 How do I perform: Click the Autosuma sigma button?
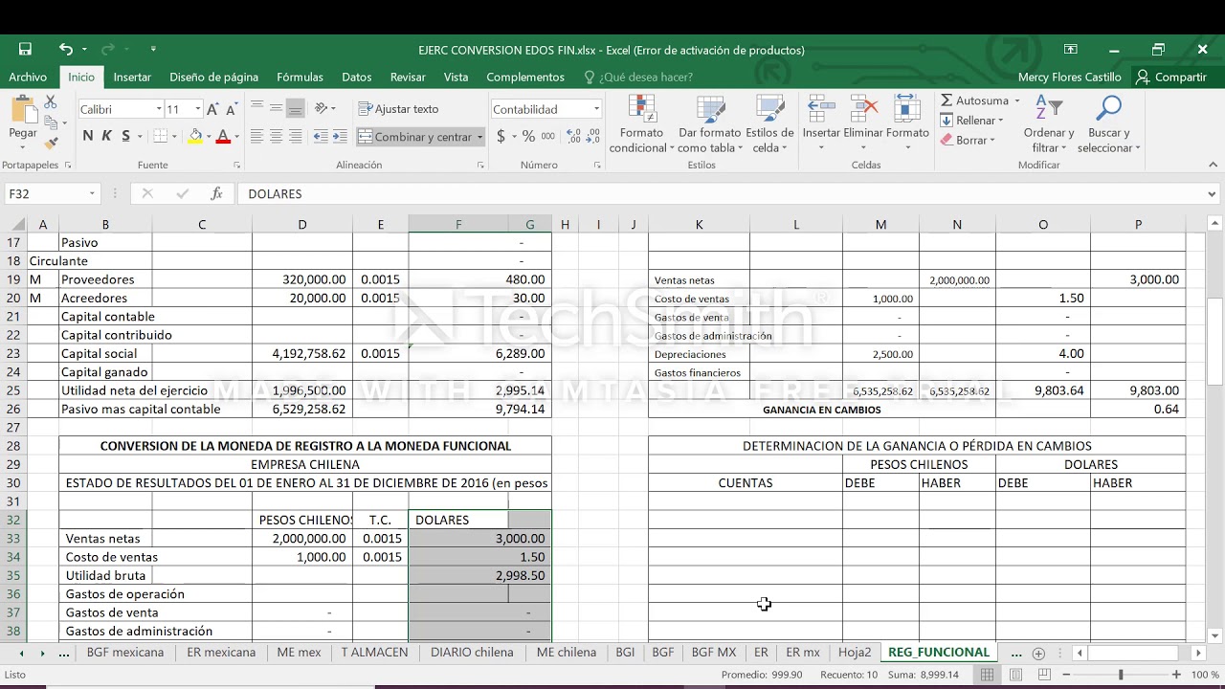[x=974, y=100]
